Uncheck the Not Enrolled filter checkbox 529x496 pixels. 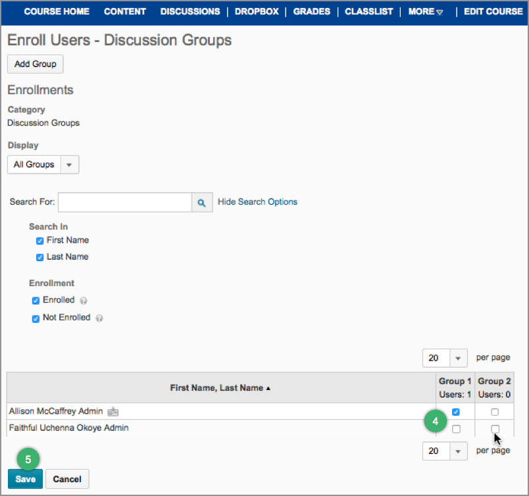36,318
